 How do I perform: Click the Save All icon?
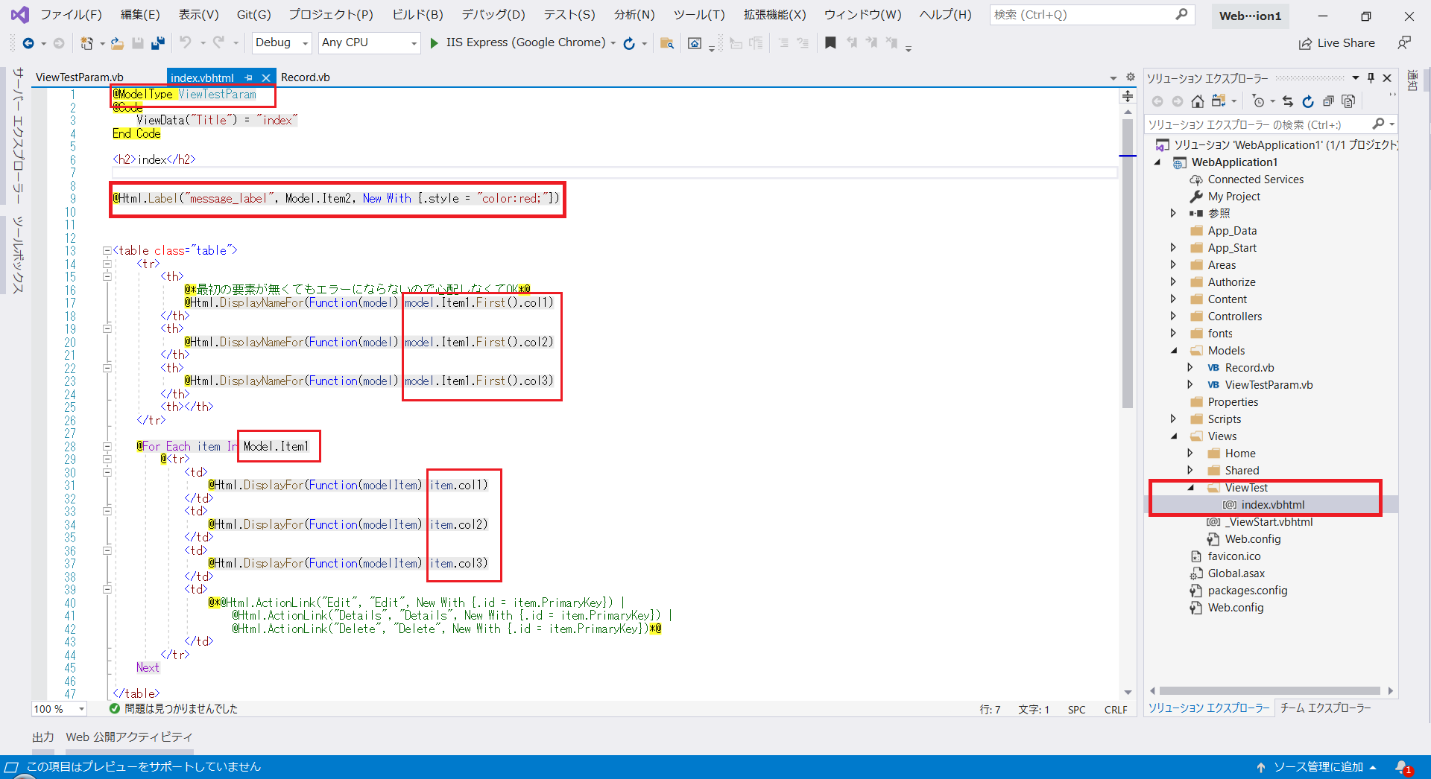click(157, 42)
